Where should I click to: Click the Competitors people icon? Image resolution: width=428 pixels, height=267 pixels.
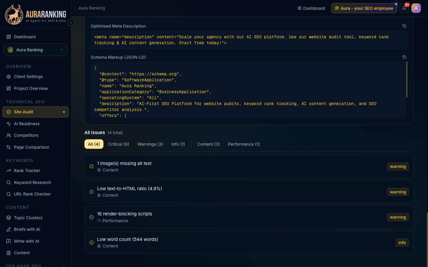point(9,135)
